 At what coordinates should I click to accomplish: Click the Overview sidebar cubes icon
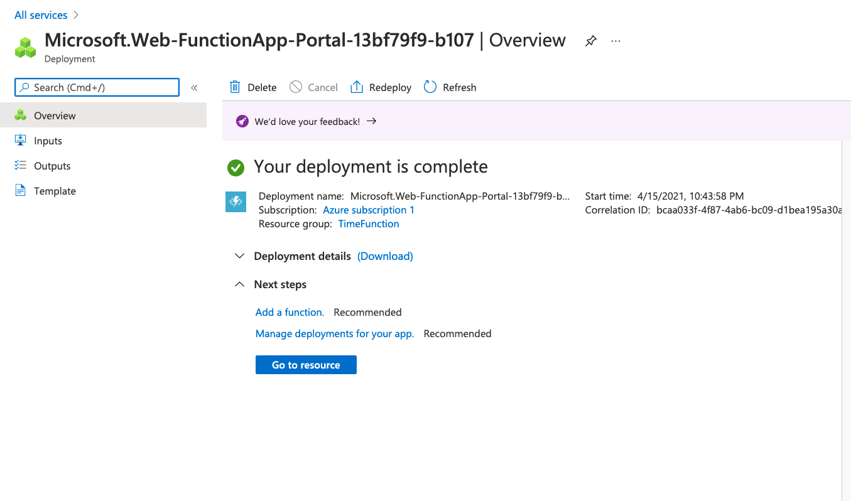(21, 116)
